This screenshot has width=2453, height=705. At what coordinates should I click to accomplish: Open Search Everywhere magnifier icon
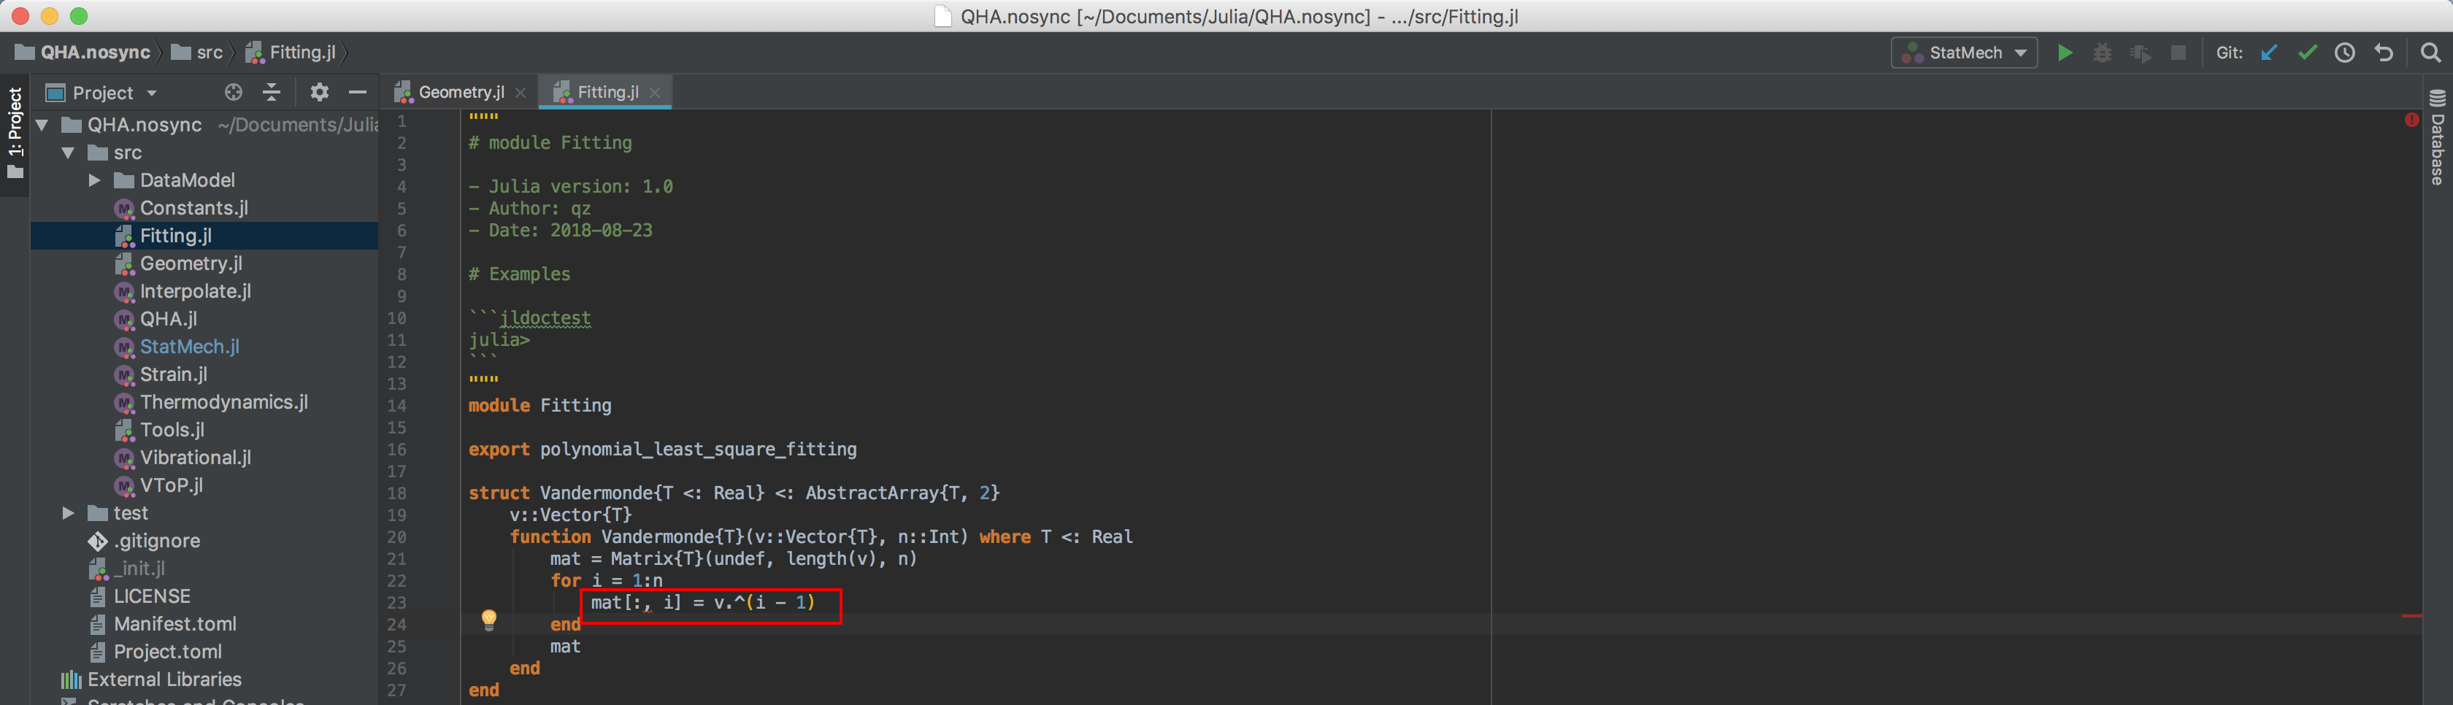coord(2430,53)
